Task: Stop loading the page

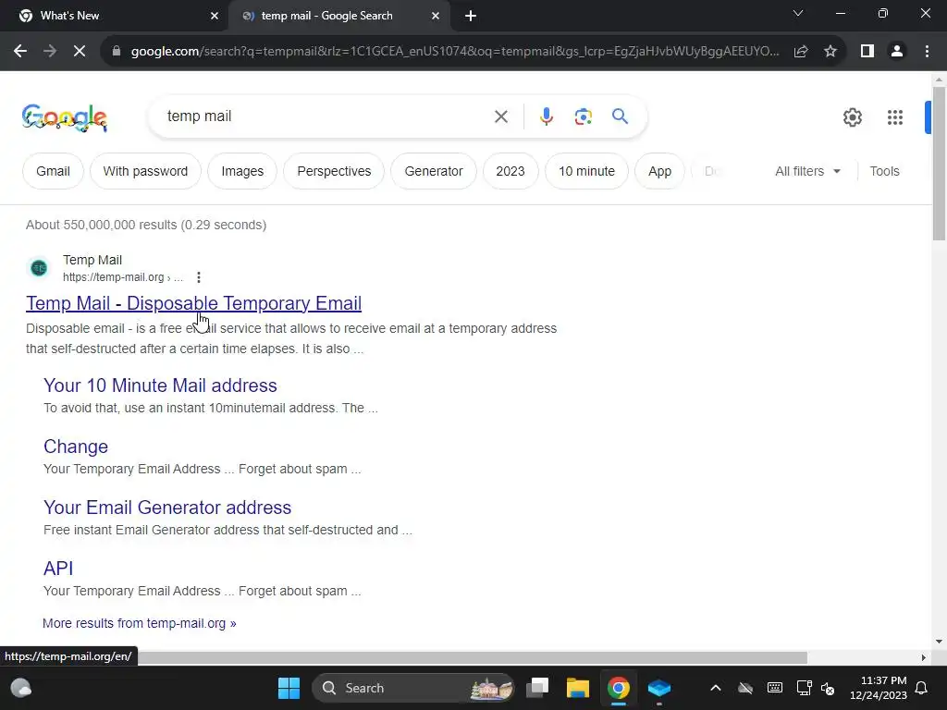Action: tap(80, 52)
